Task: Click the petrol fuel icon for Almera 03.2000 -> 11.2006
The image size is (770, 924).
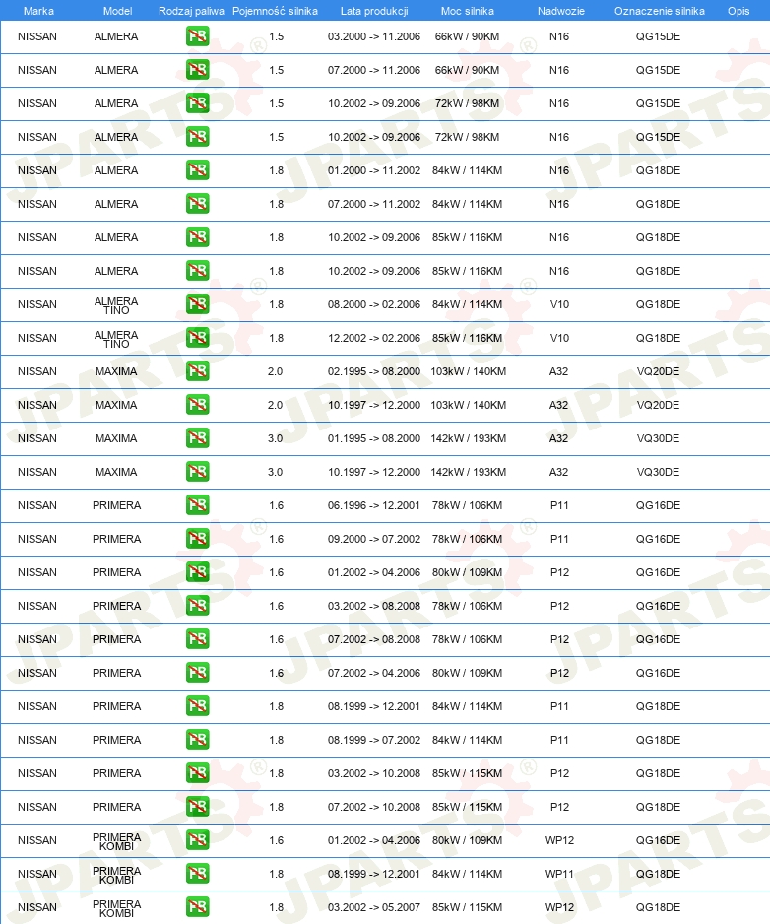Action: [x=197, y=36]
